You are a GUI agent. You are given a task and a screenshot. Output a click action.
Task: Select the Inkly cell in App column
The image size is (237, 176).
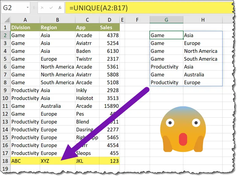[x=86, y=91]
